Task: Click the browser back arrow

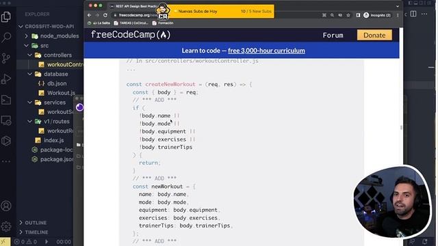Action: [x=89, y=15]
